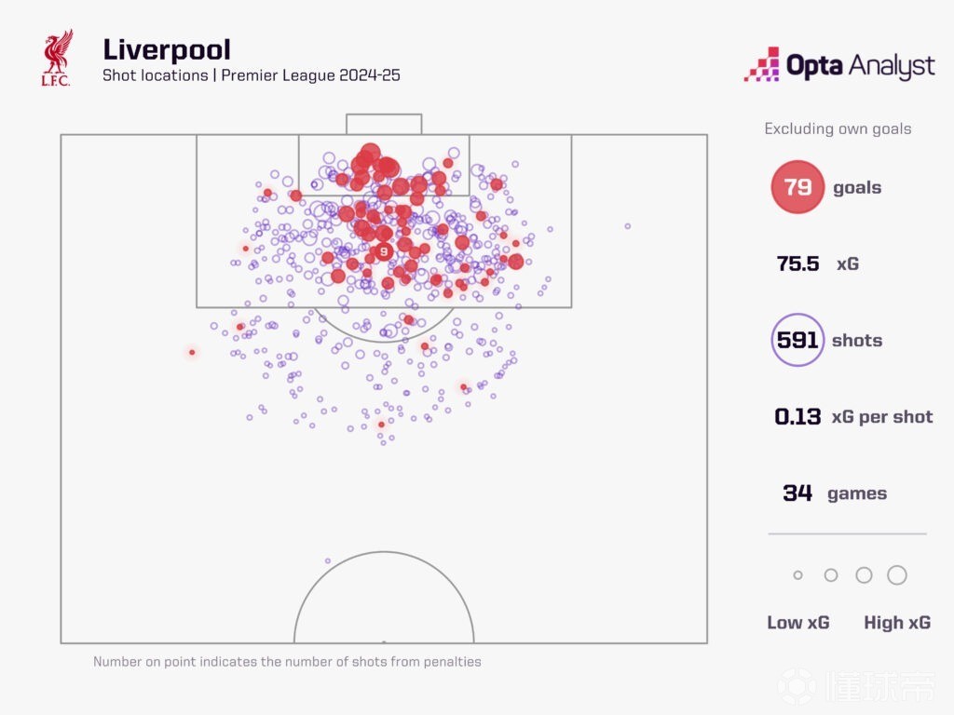
Task: Click the smallest low xG legend circle
Action: [797, 575]
